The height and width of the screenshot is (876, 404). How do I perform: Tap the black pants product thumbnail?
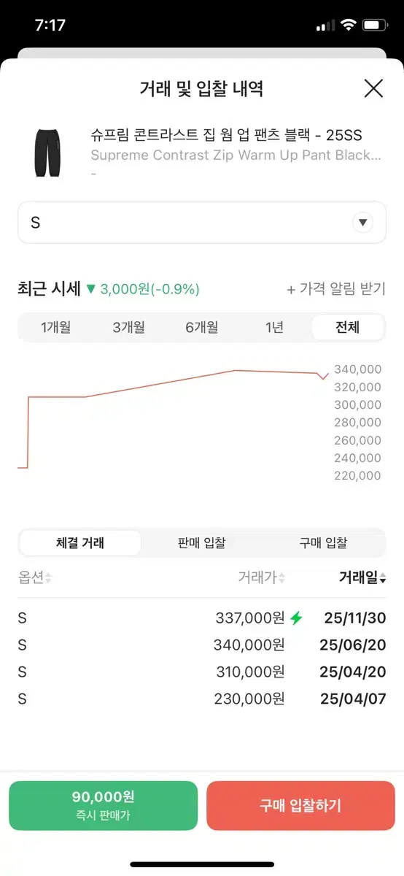pyautogui.click(x=45, y=152)
